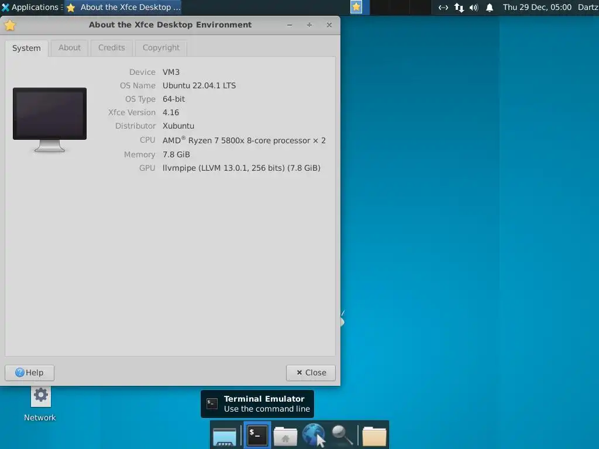
Task: Select the llvmpipe GPU text
Action: pos(241,168)
